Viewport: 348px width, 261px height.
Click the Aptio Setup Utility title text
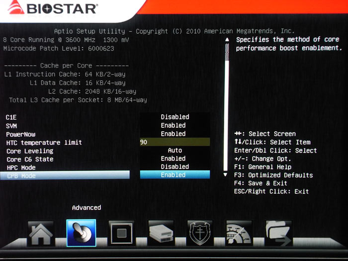(x=174, y=31)
